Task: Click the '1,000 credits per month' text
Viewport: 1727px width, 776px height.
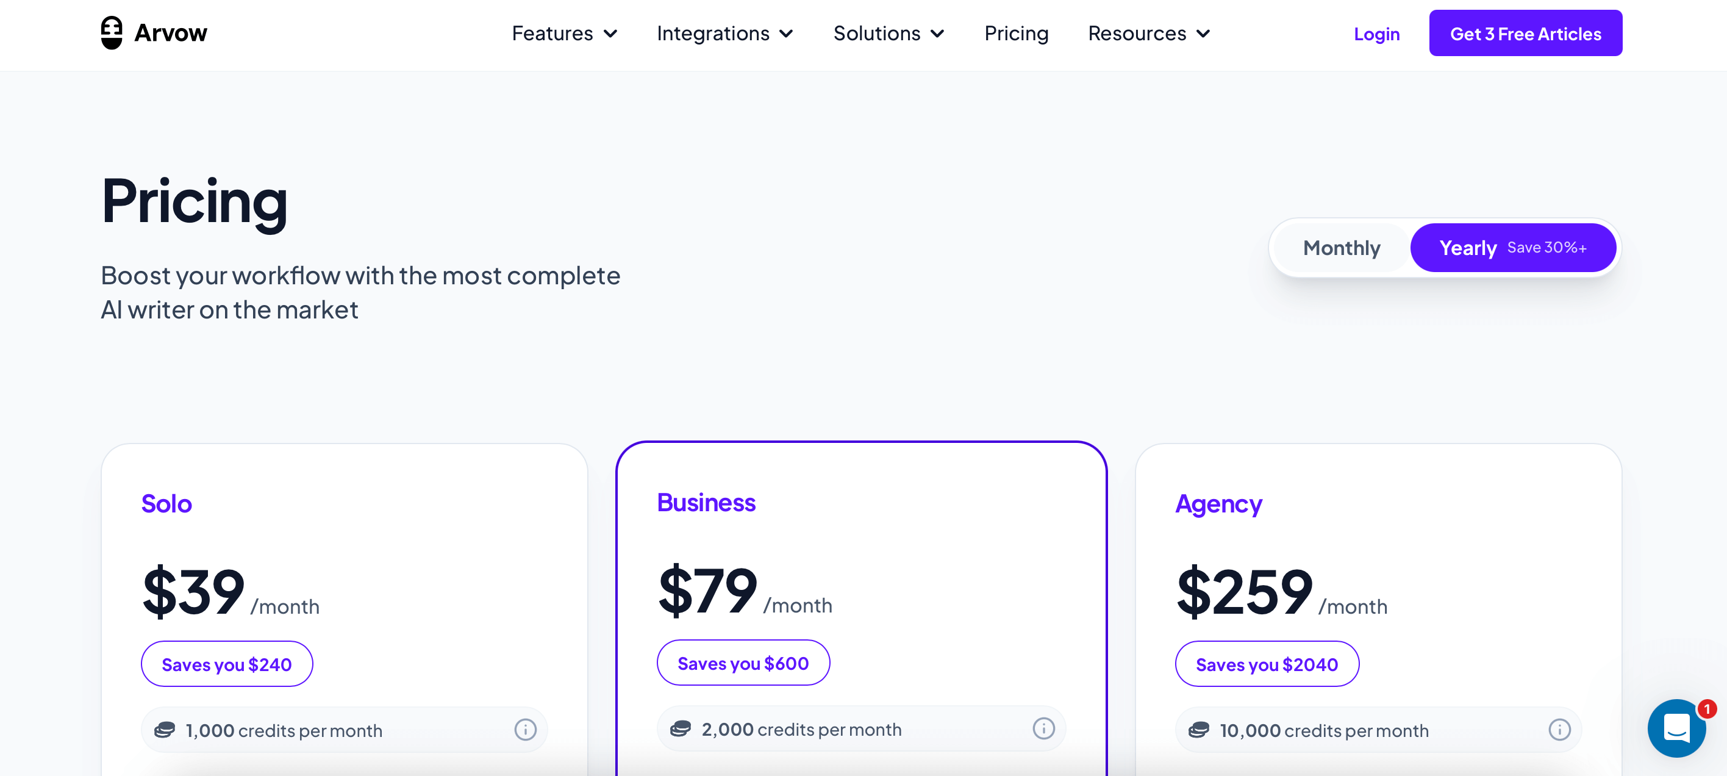Action: (284, 730)
